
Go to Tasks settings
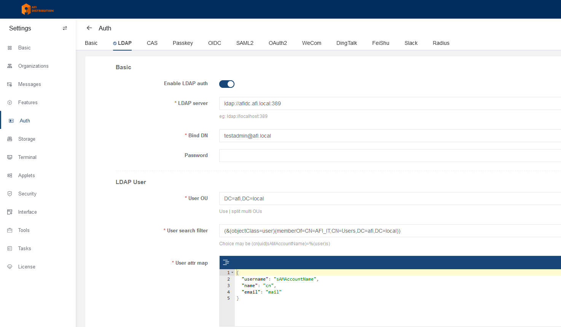[25, 249]
